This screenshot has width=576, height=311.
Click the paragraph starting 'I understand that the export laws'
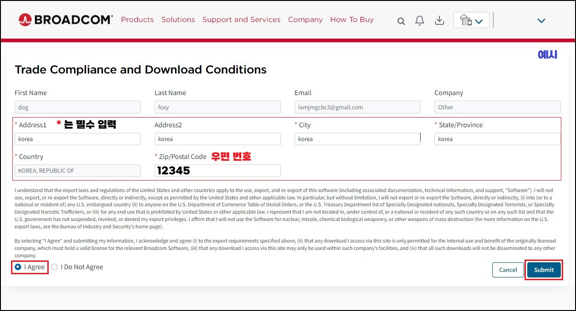[x=285, y=208]
